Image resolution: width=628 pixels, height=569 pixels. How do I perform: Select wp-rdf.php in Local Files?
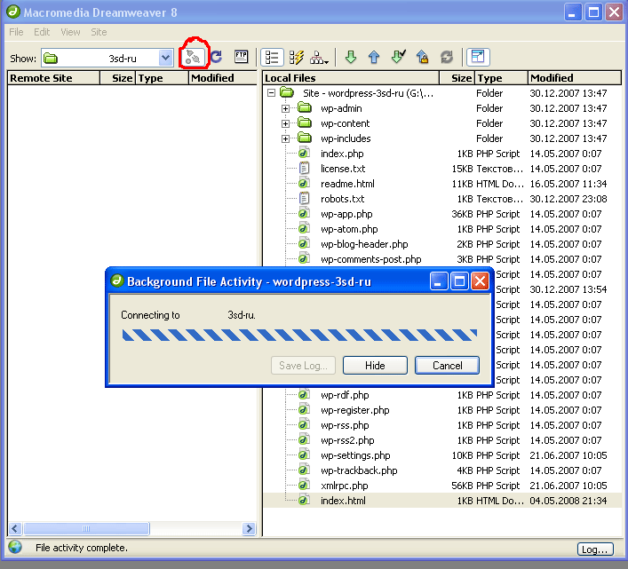pyautogui.click(x=345, y=394)
